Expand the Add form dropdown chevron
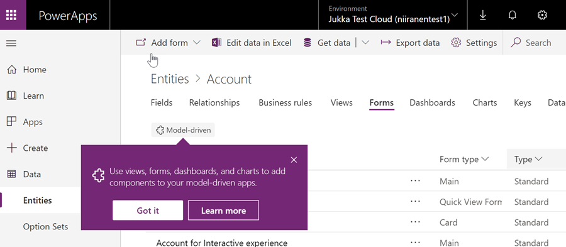This screenshot has height=247, width=566. (197, 43)
